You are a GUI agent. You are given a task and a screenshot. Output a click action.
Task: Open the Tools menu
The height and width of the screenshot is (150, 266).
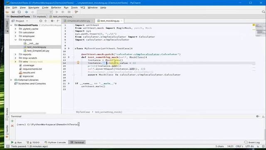coord(74,7)
